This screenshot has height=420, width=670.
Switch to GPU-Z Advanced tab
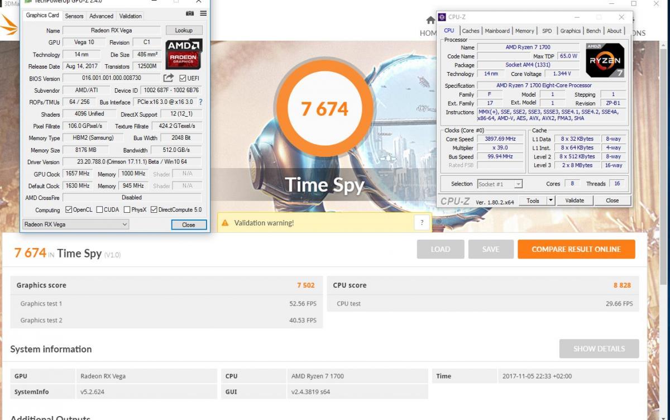[x=101, y=16]
